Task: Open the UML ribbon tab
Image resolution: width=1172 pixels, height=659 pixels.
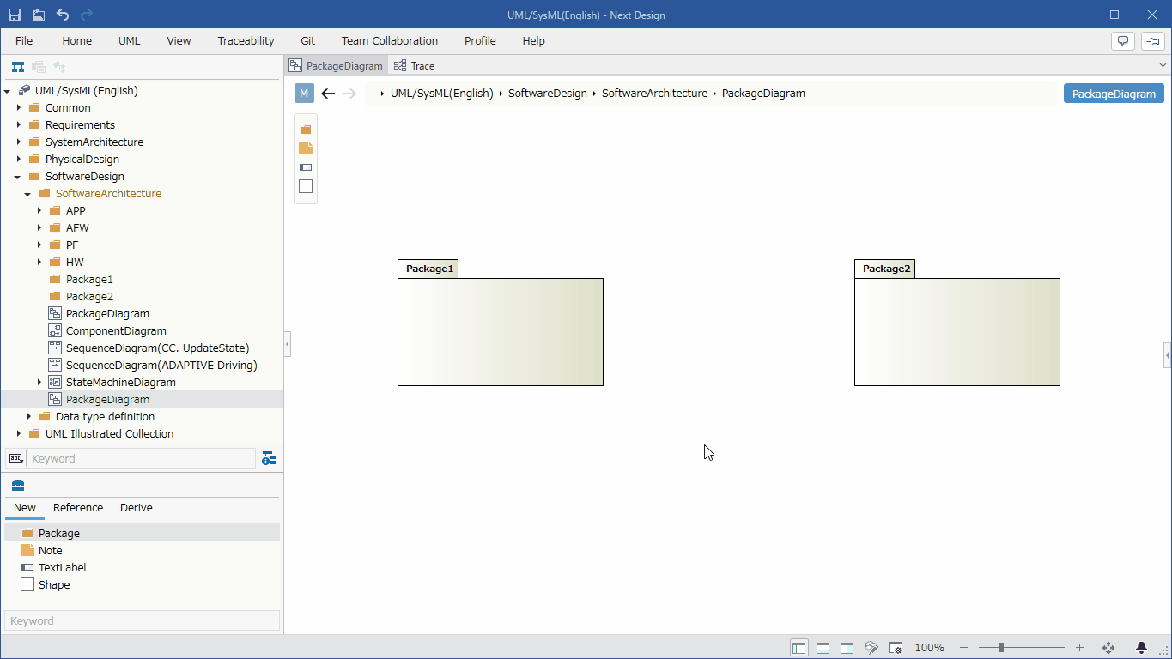Action: [x=129, y=40]
